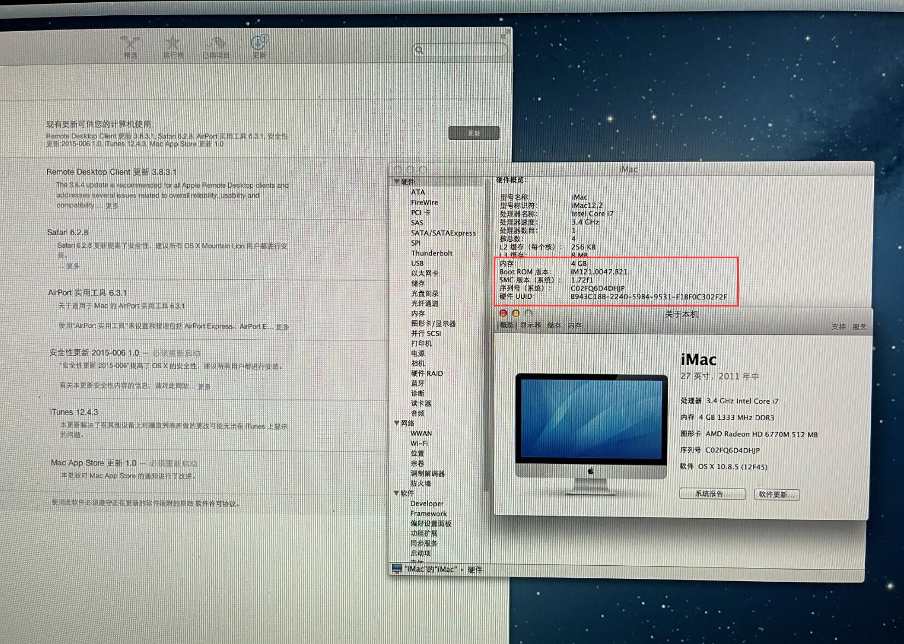Select PCI 卡 in the sidebar

coord(421,212)
